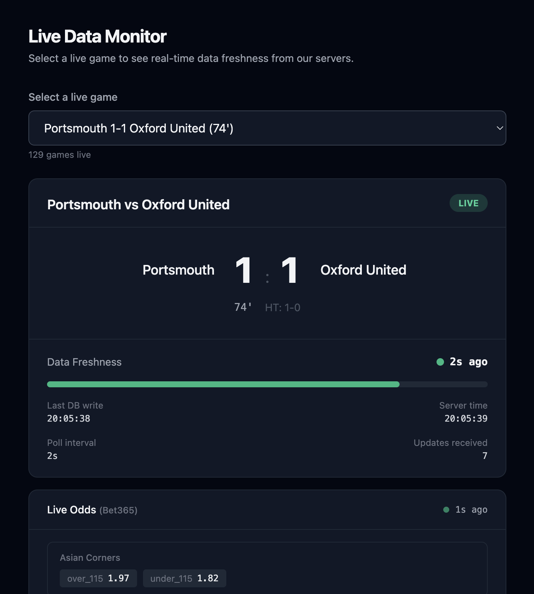Click the over_115 odds at 1.97
The image size is (534, 594).
[x=98, y=578]
